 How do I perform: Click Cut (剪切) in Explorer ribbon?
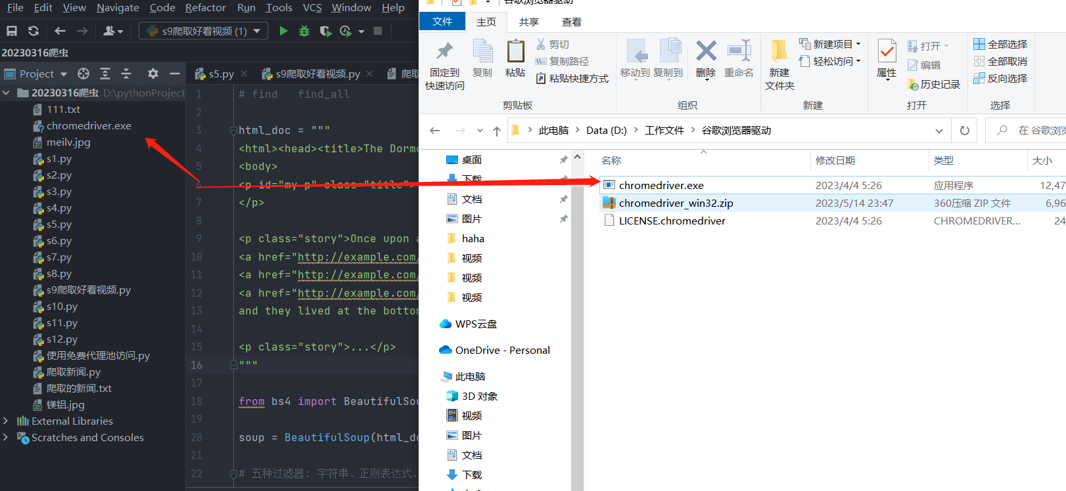click(x=552, y=44)
